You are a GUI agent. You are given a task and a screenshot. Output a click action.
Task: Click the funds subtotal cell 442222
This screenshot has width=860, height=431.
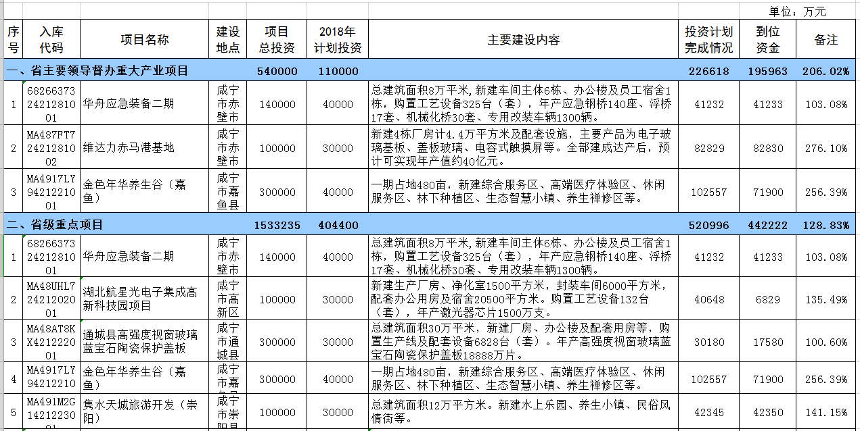pyautogui.click(x=768, y=224)
